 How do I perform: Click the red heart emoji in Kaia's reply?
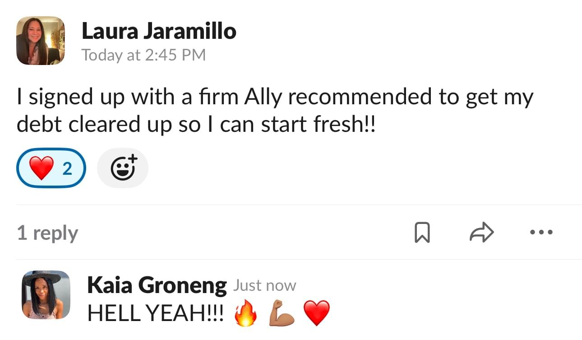click(317, 313)
